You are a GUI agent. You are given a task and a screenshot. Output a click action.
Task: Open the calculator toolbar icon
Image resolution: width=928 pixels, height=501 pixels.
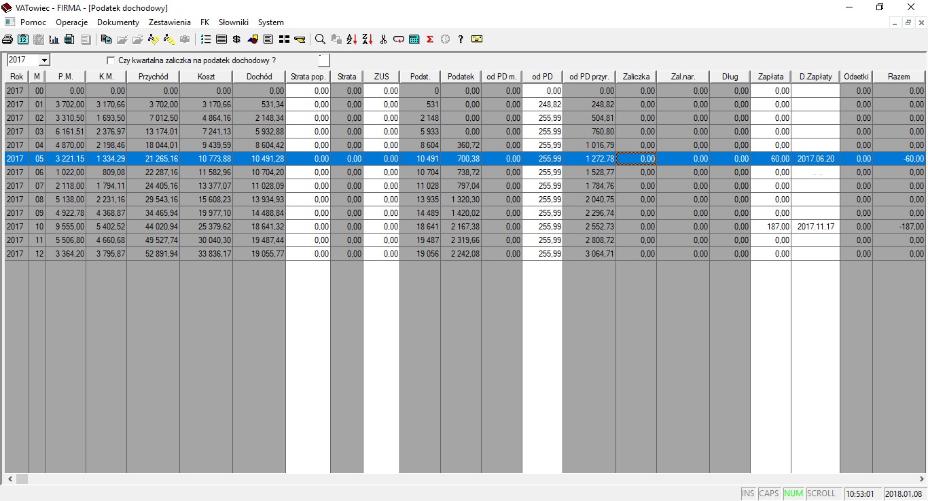click(414, 39)
